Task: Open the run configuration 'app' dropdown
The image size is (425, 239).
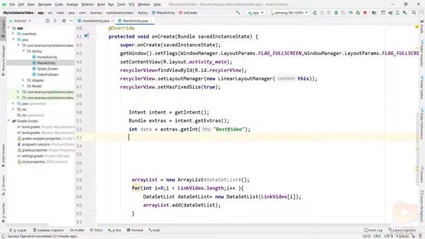Action: point(256,13)
